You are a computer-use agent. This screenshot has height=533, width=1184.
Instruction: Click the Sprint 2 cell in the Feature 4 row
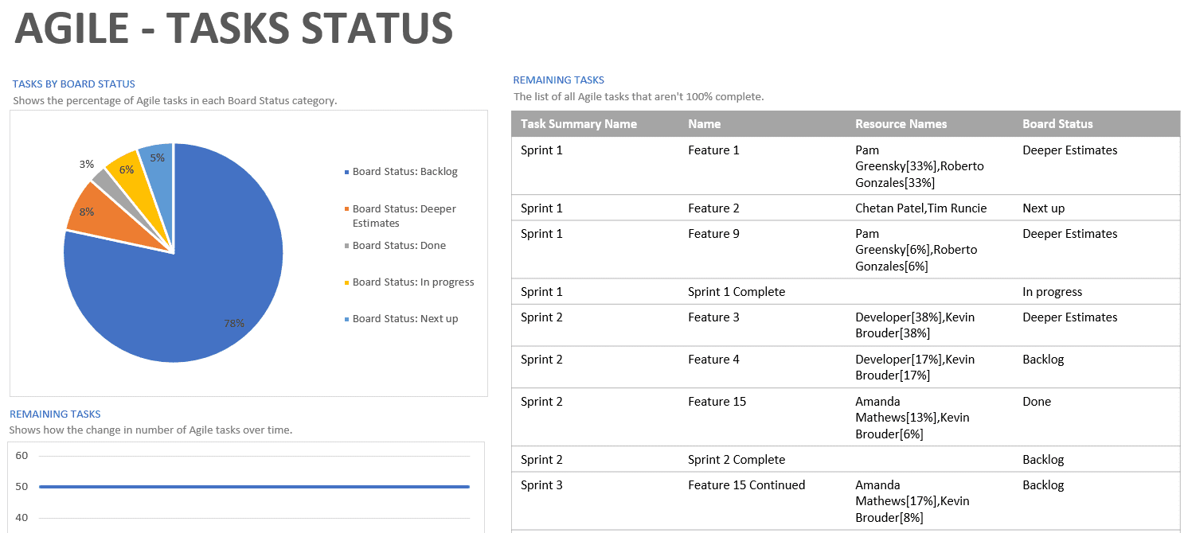coord(541,359)
